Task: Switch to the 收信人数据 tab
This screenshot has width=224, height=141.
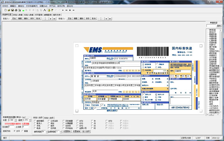Action: [x=18, y=15]
